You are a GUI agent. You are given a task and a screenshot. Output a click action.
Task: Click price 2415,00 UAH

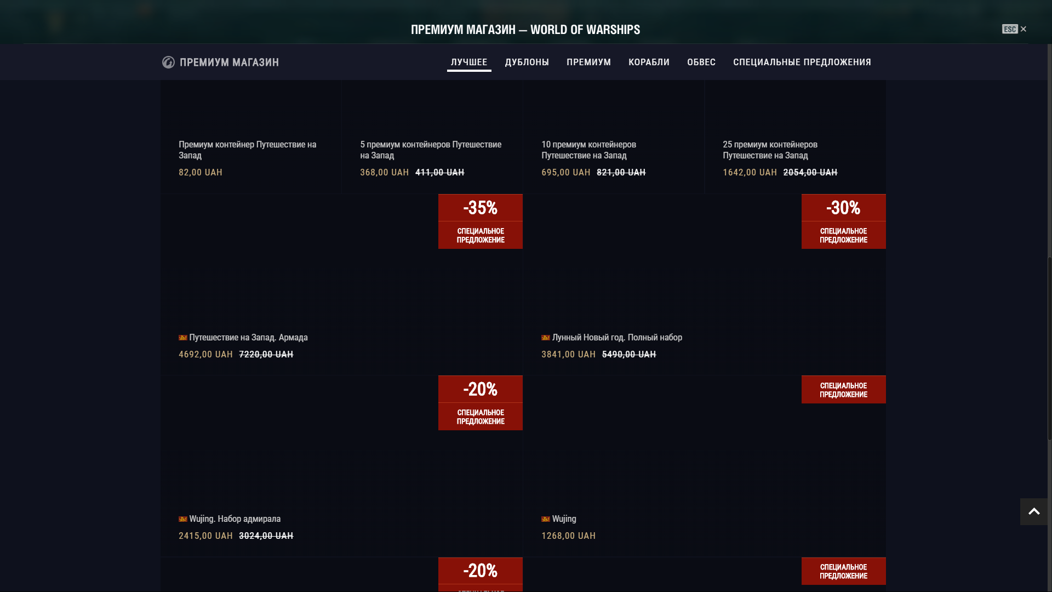coord(206,536)
